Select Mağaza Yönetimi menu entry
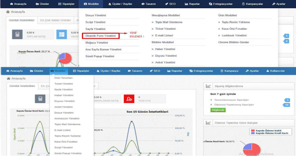This screenshot has height=156, width=296. 97,43
